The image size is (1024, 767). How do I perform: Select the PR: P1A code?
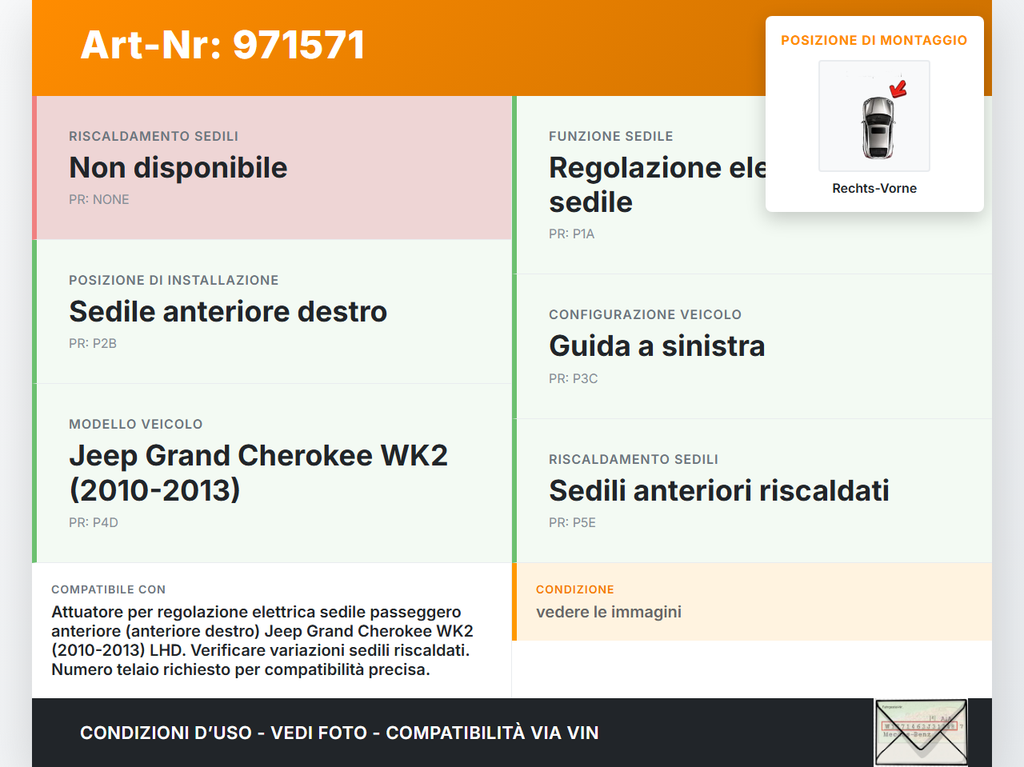572,234
